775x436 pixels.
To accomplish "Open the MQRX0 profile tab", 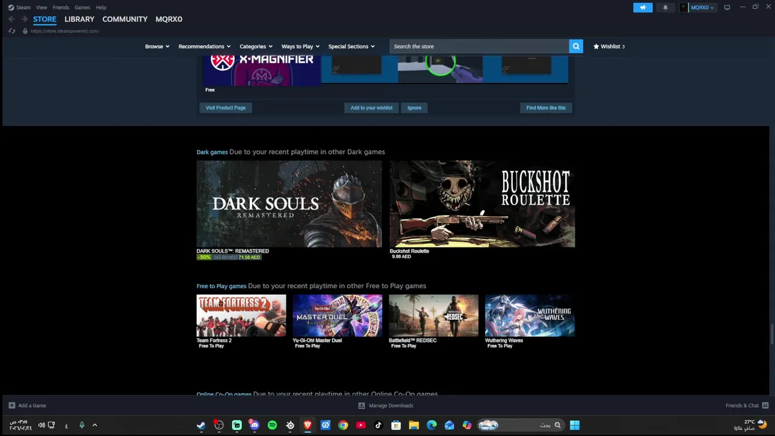I will click(x=169, y=19).
